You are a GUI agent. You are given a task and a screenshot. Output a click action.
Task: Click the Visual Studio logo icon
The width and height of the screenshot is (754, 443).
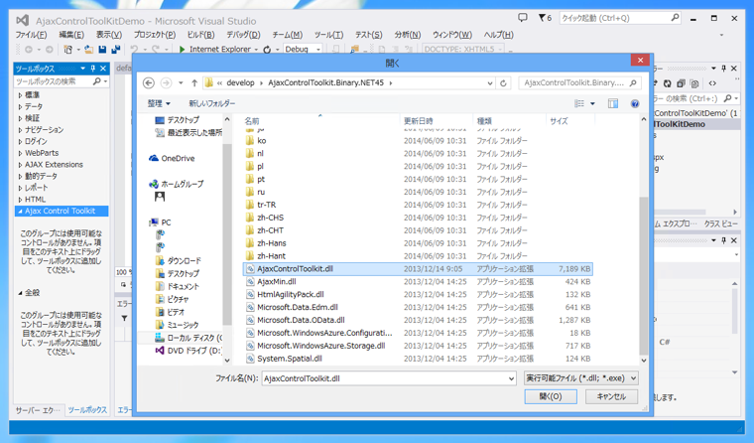coord(22,20)
